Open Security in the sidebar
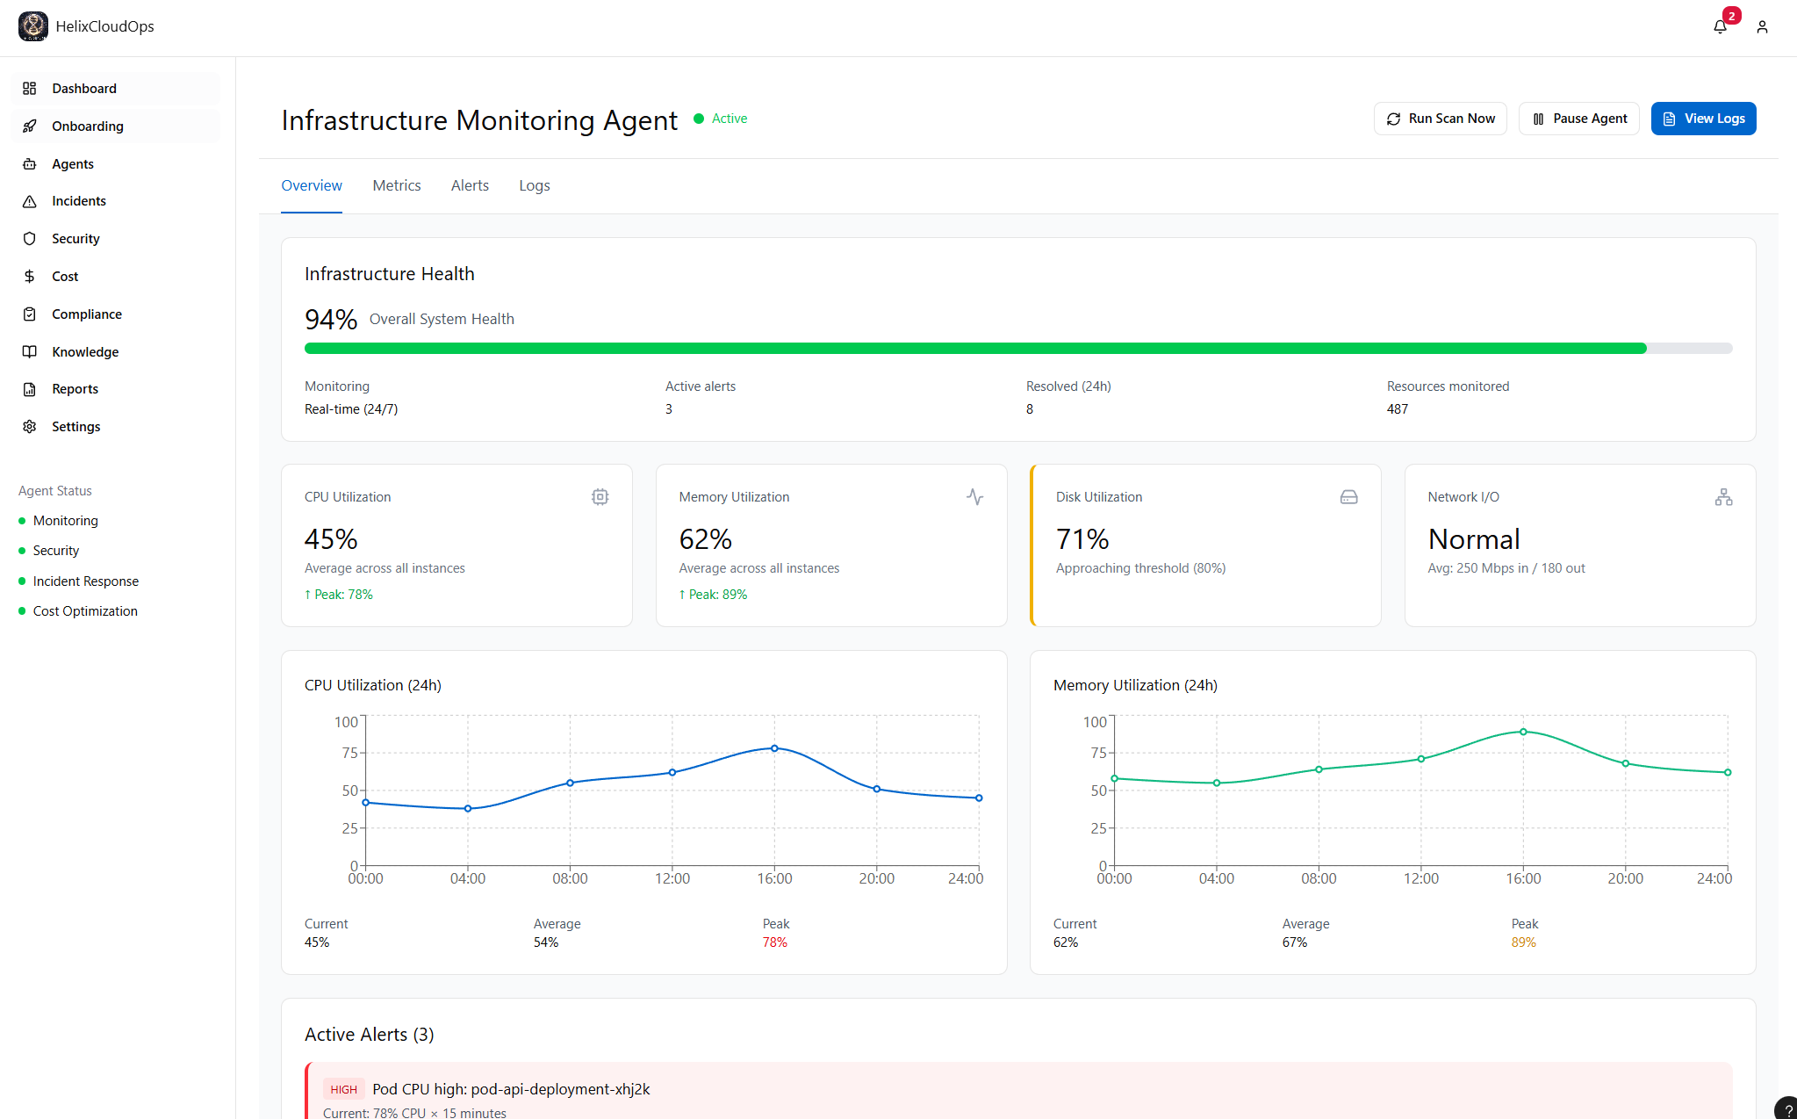The image size is (1797, 1119). (75, 239)
